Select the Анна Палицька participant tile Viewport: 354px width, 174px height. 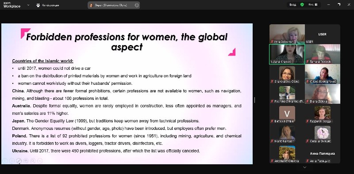(x=323, y=154)
